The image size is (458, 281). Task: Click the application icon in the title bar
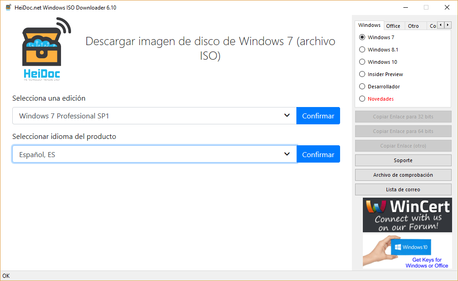7,7
